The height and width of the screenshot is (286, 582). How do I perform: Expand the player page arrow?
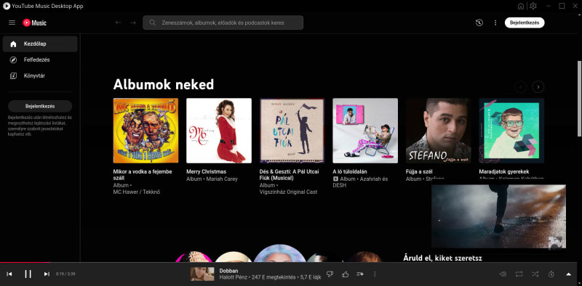coord(568,274)
